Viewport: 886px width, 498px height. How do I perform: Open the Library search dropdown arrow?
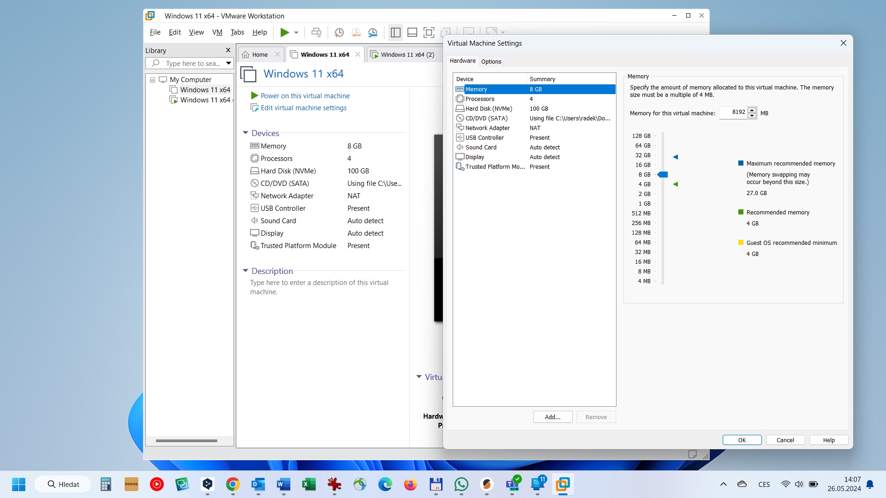pos(228,63)
